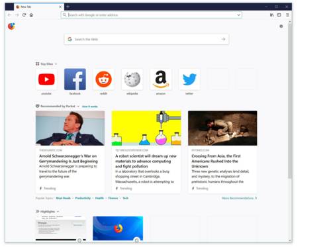Collapse the Recommended by Pocket section

[x=78, y=107]
